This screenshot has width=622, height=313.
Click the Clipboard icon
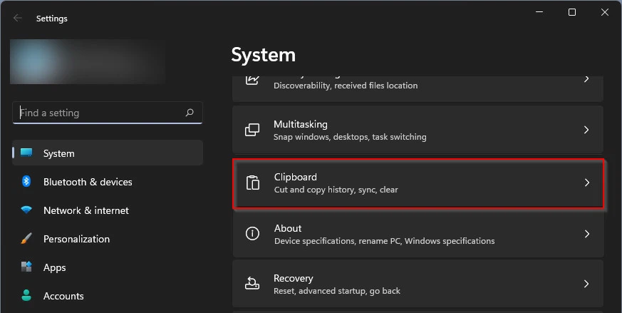tap(252, 183)
